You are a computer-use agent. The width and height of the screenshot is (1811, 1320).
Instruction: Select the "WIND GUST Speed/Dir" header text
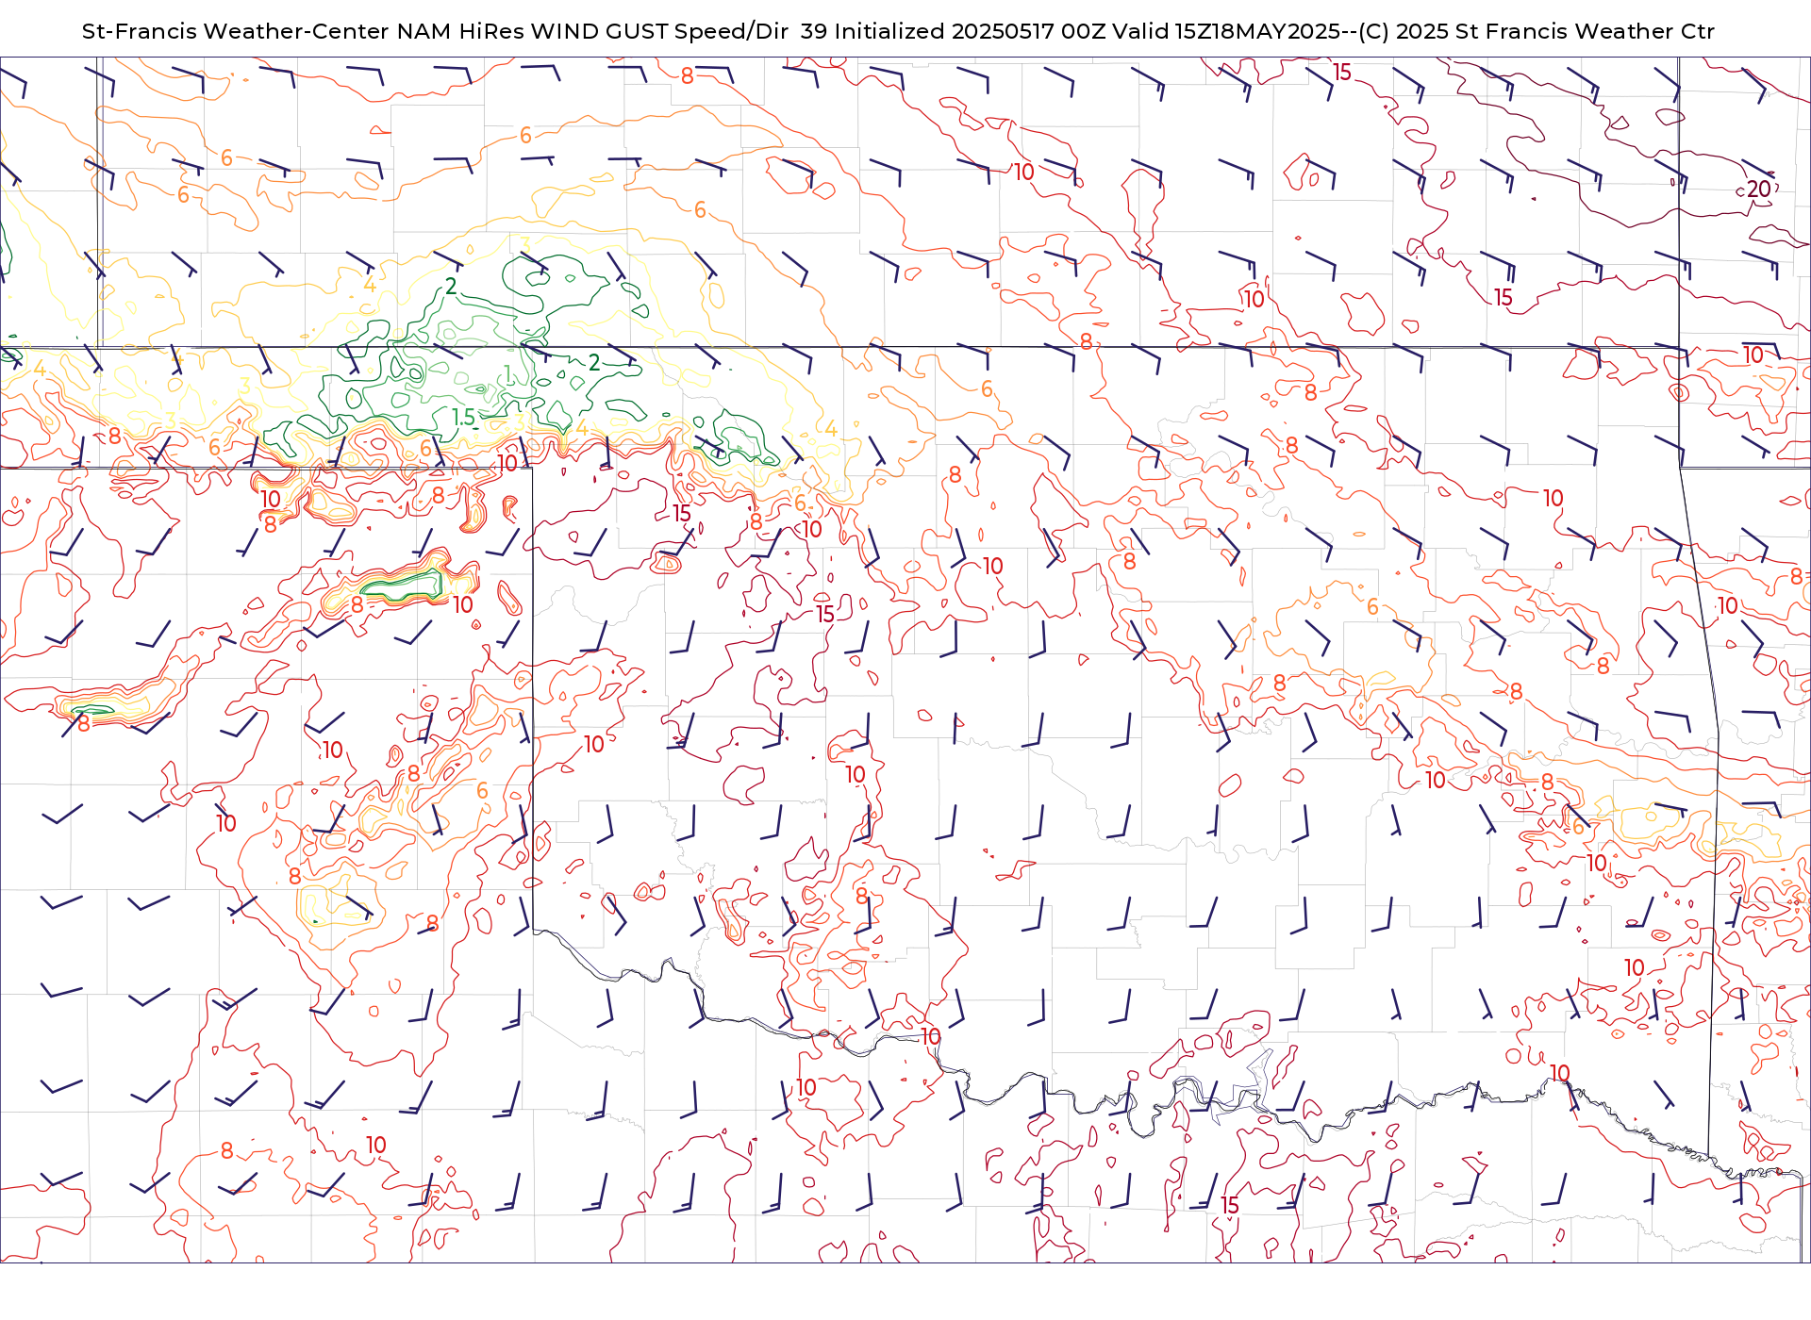(x=659, y=31)
